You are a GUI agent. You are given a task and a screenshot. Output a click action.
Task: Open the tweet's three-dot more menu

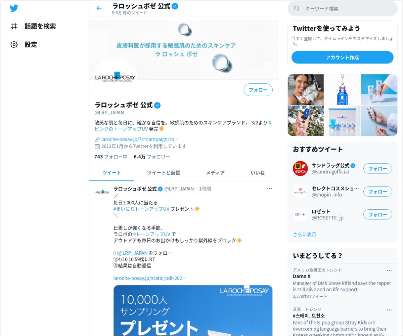(x=269, y=188)
